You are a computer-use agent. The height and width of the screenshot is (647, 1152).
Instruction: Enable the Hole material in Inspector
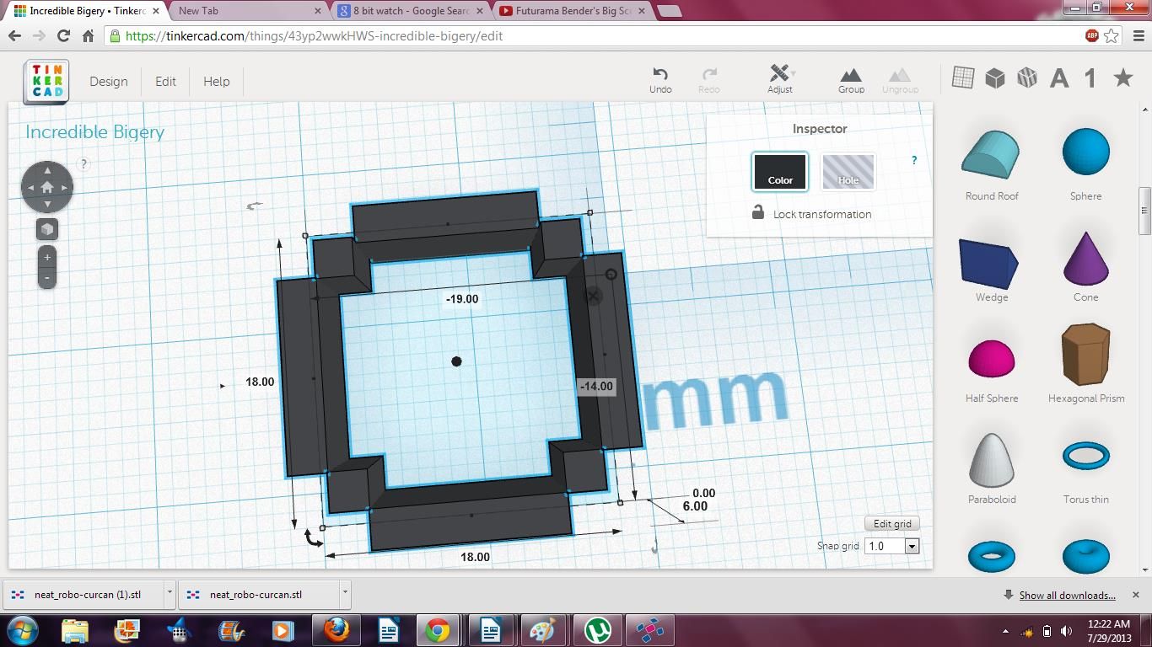[848, 172]
